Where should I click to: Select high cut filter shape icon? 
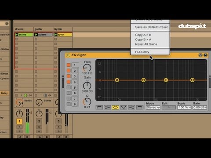pyautogui.click(x=140, y=108)
